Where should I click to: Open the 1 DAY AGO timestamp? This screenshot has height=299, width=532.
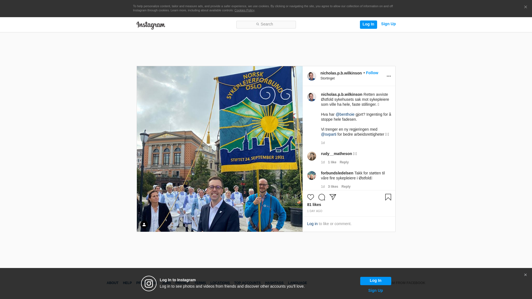[x=314, y=211]
